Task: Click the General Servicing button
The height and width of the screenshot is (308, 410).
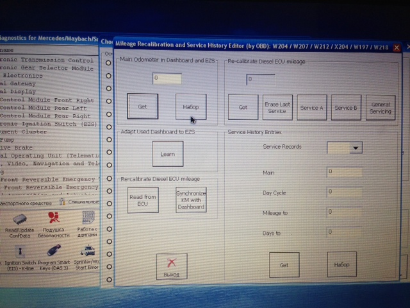Action: (381, 108)
